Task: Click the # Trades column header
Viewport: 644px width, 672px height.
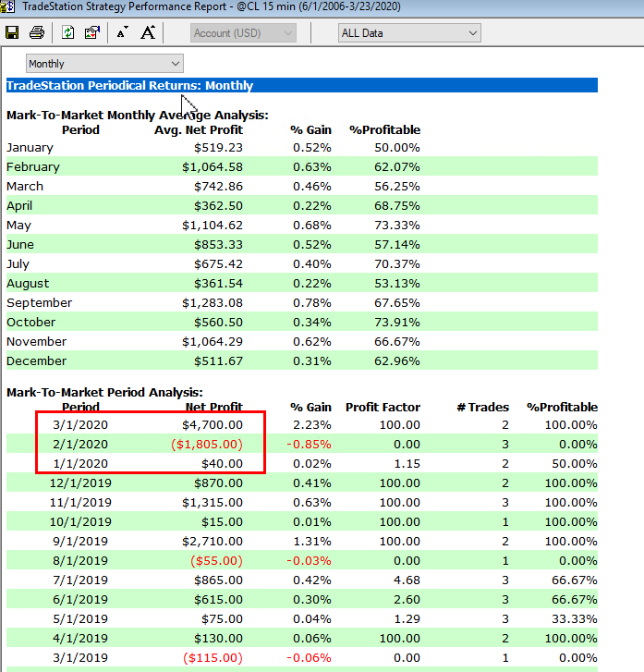Action: pyautogui.click(x=482, y=407)
